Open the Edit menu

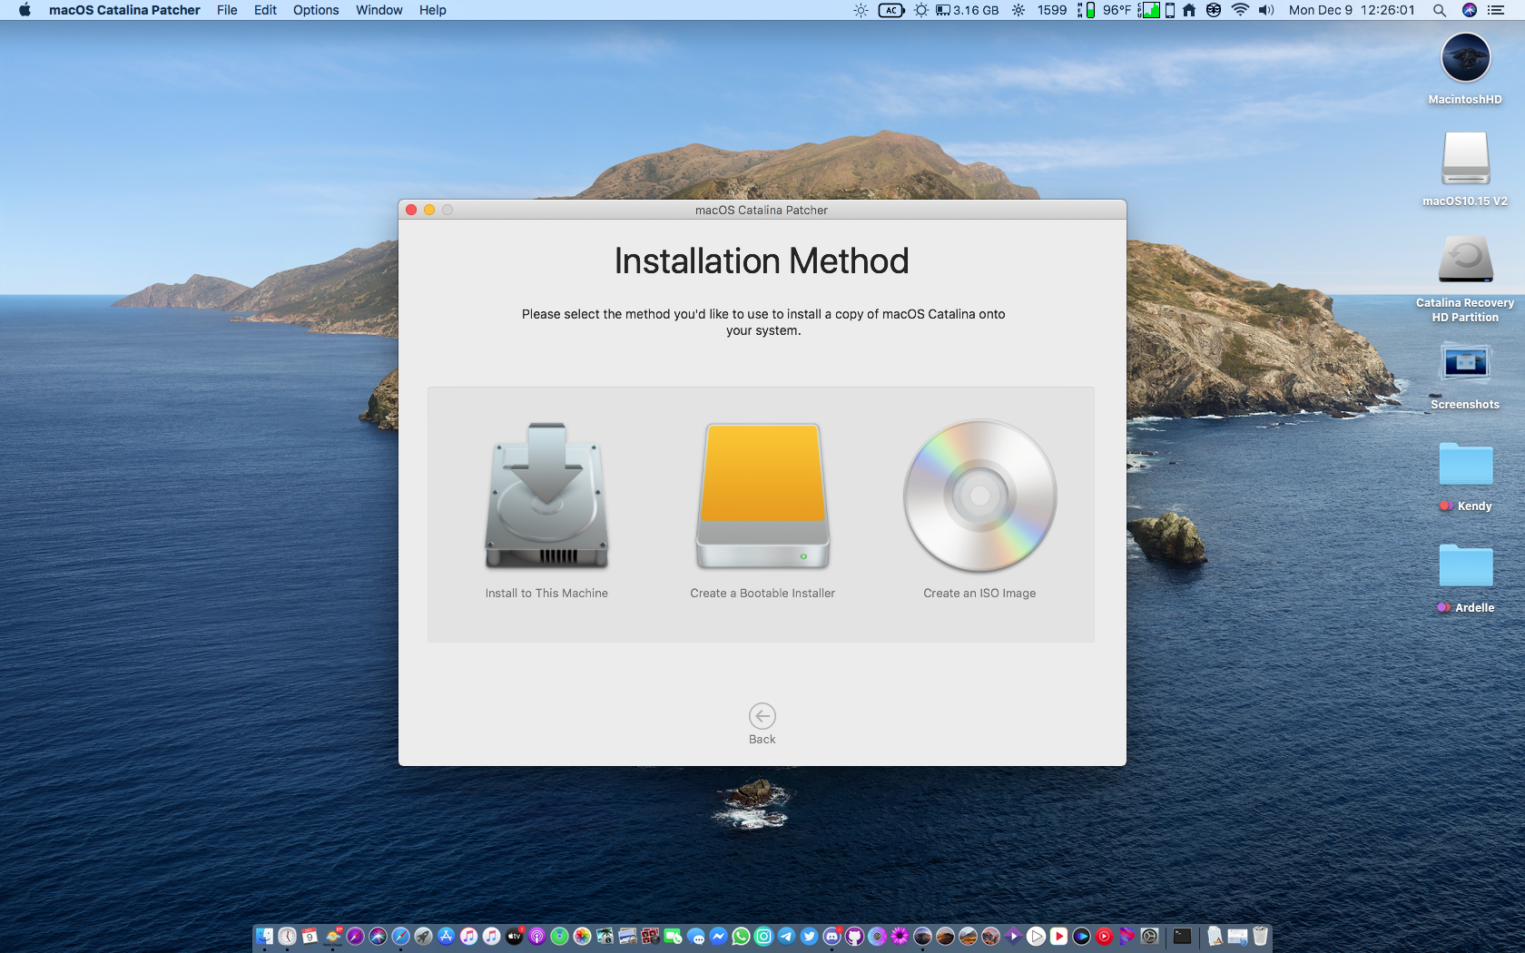265,10
